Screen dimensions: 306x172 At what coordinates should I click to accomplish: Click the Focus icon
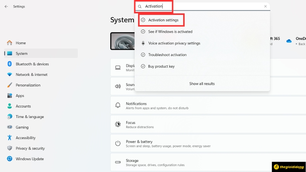[x=118, y=124]
